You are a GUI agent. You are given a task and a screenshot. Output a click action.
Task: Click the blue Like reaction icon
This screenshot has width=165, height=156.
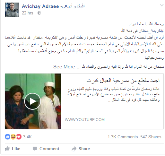pyautogui.click(x=7, y=137)
